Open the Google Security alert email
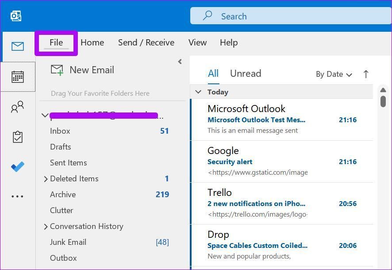The image size is (392, 270). click(281, 161)
